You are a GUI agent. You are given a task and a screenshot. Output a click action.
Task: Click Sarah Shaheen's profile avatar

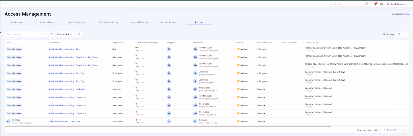coord(388,4)
